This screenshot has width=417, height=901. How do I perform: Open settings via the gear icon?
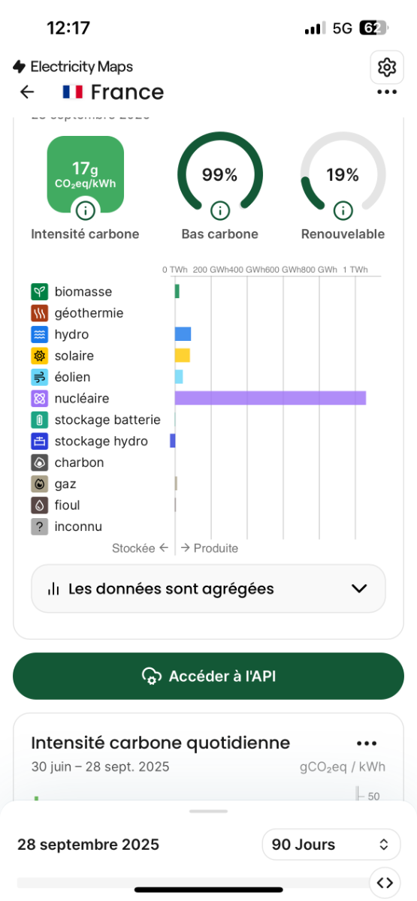[x=387, y=68]
